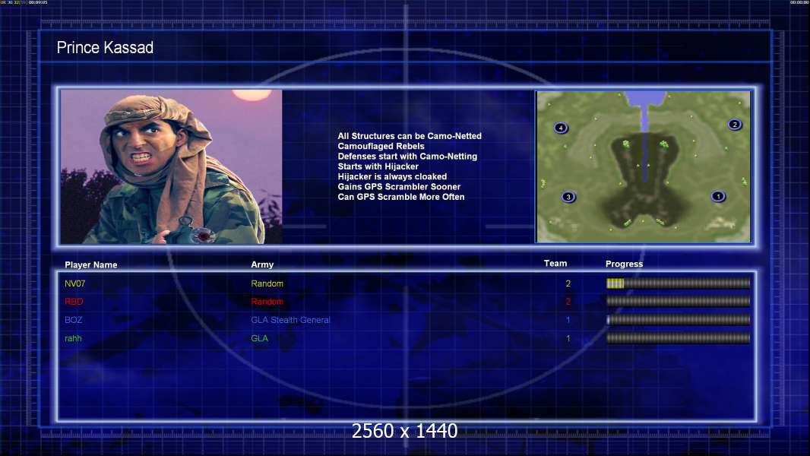Click start position marker 1 on minimap

(718, 196)
